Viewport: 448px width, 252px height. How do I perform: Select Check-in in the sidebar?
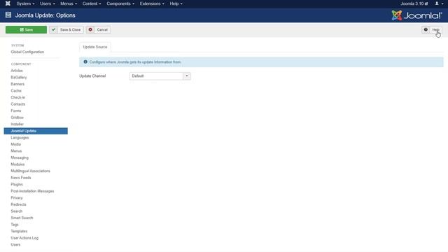click(18, 97)
